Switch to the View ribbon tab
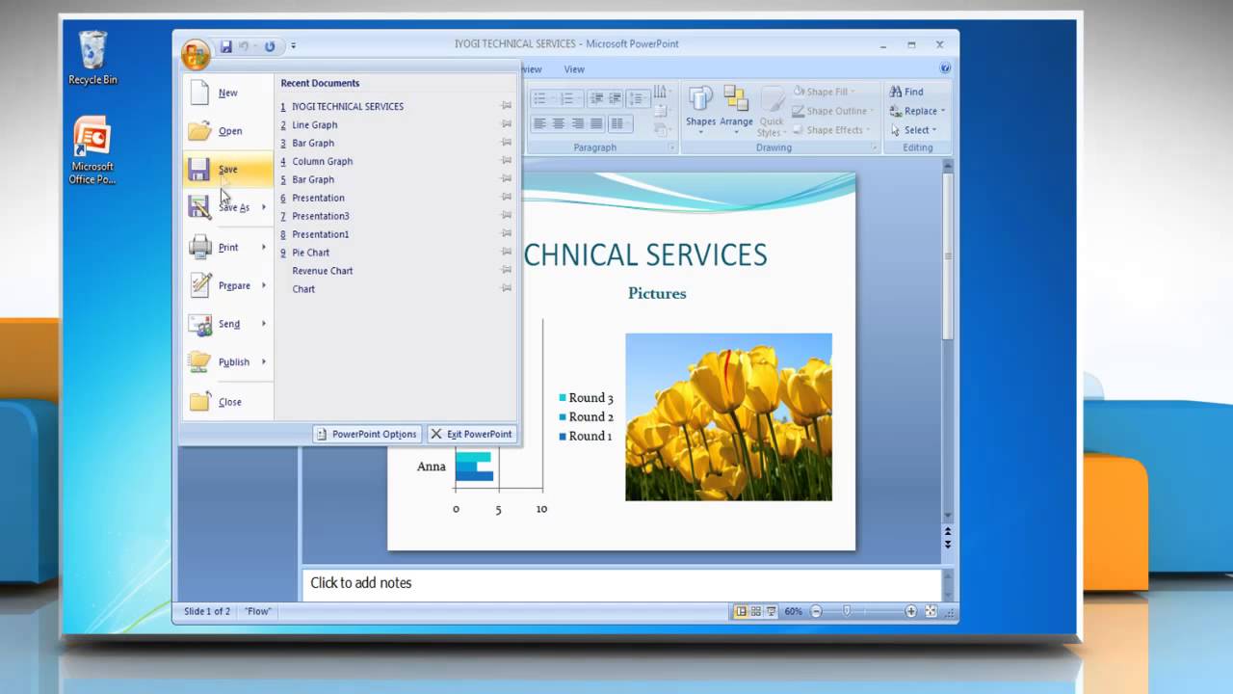This screenshot has height=694, width=1233. click(x=574, y=69)
